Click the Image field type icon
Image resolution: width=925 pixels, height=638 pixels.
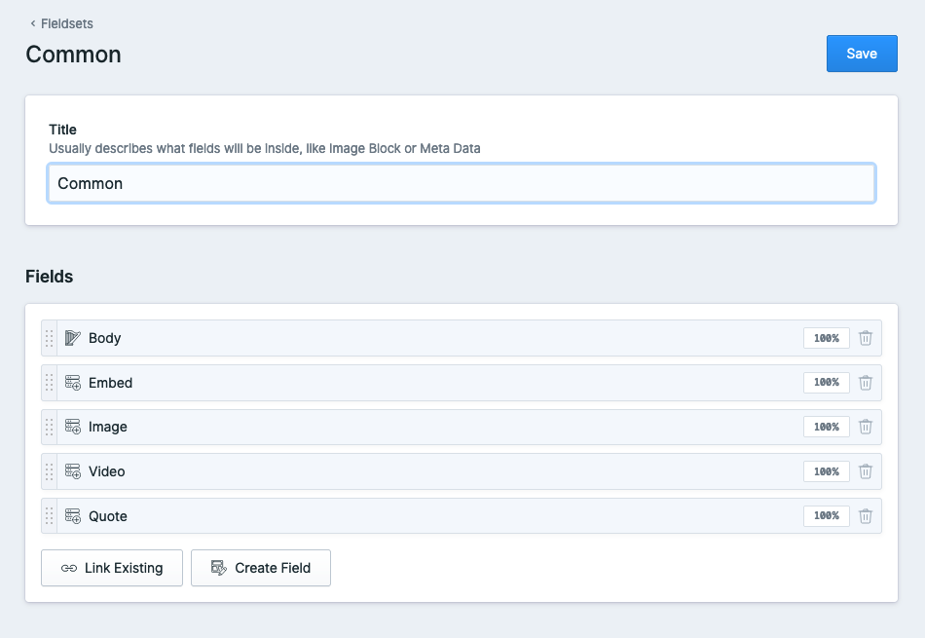point(73,427)
